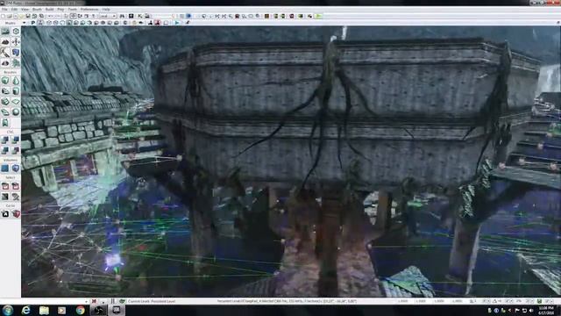Open status bar dropdown left of red icon
The width and height of the screenshot is (561, 316).
point(87,302)
